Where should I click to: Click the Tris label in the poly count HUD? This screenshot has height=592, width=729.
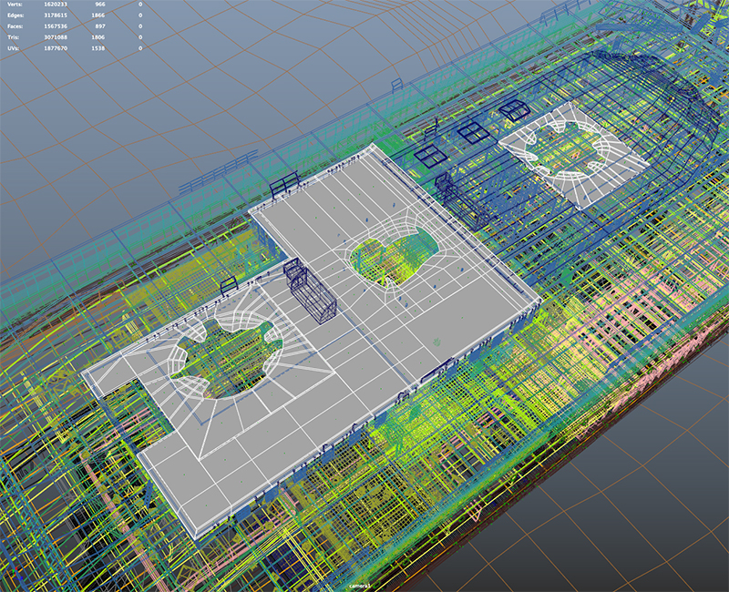pos(12,36)
